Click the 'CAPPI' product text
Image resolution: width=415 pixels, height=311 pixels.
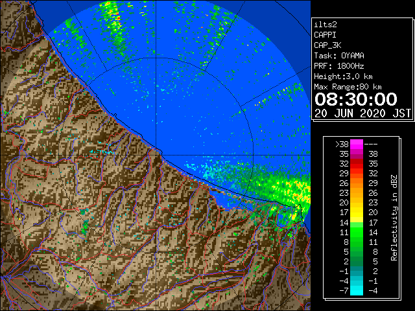point(325,35)
